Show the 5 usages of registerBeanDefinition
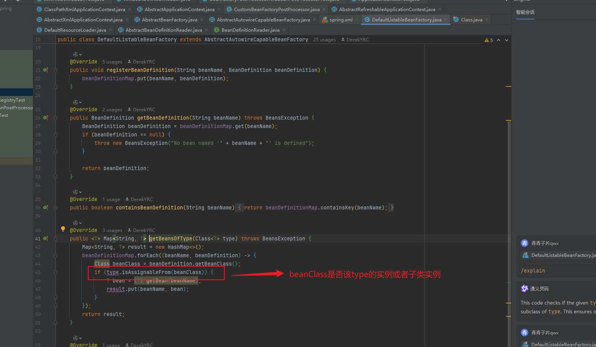This screenshot has width=596, height=347. point(112,62)
